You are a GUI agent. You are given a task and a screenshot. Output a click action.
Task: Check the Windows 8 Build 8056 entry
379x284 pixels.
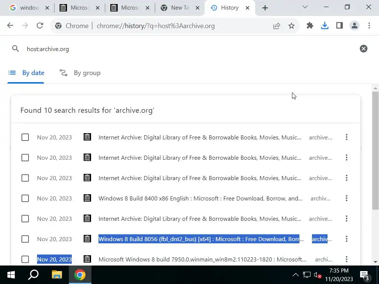coord(25,239)
